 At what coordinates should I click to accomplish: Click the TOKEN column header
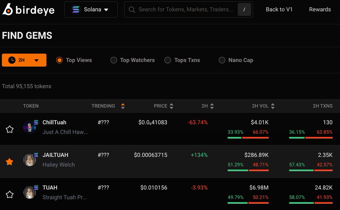tap(31, 106)
